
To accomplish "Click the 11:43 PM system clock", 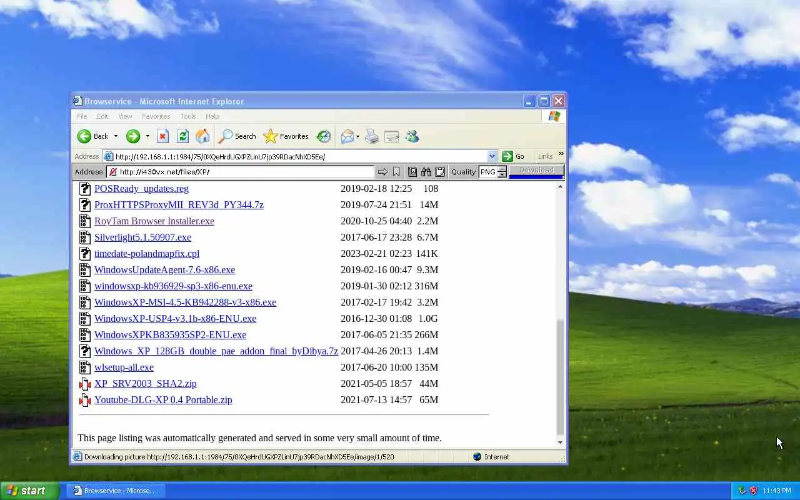I will (777, 491).
